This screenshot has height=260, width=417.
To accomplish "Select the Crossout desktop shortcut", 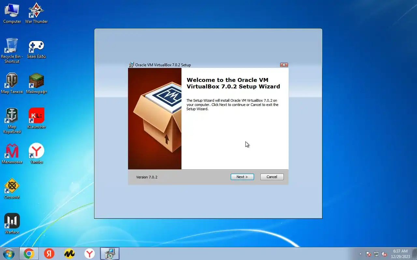I will 12,189.
